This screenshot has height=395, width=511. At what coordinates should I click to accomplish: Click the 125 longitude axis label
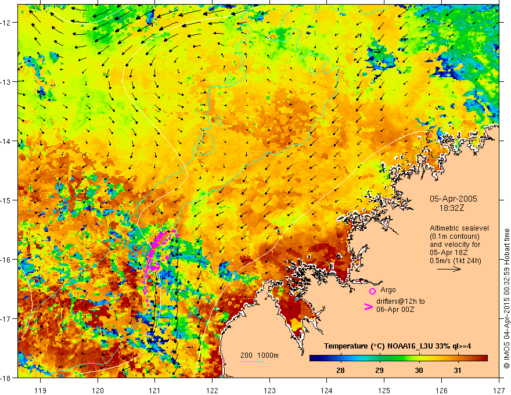click(384, 390)
